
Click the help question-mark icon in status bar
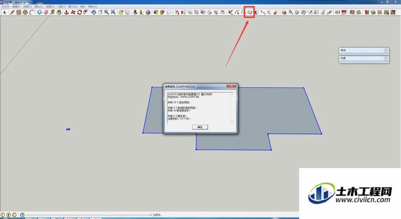tap(22, 215)
